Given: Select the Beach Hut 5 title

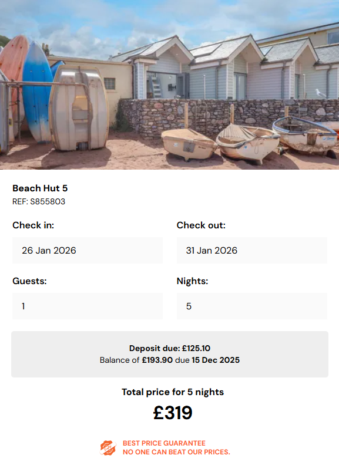Looking at the screenshot, I should tap(41, 188).
